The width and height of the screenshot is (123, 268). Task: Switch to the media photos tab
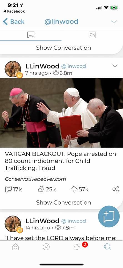(92, 35)
